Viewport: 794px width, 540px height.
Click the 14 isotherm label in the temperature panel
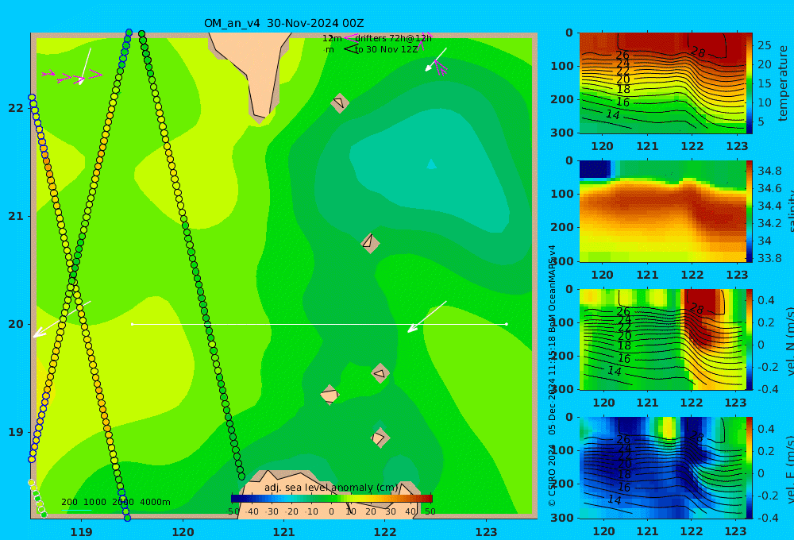pos(613,114)
